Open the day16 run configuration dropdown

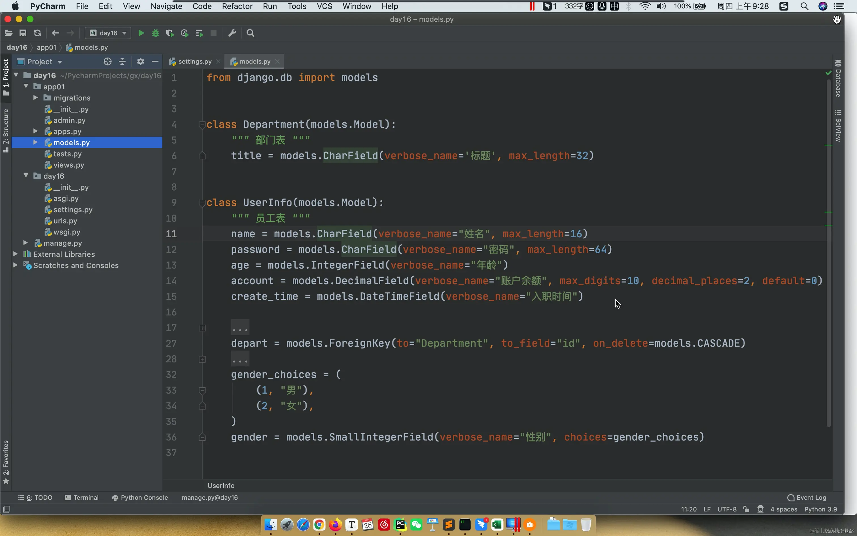(x=108, y=33)
